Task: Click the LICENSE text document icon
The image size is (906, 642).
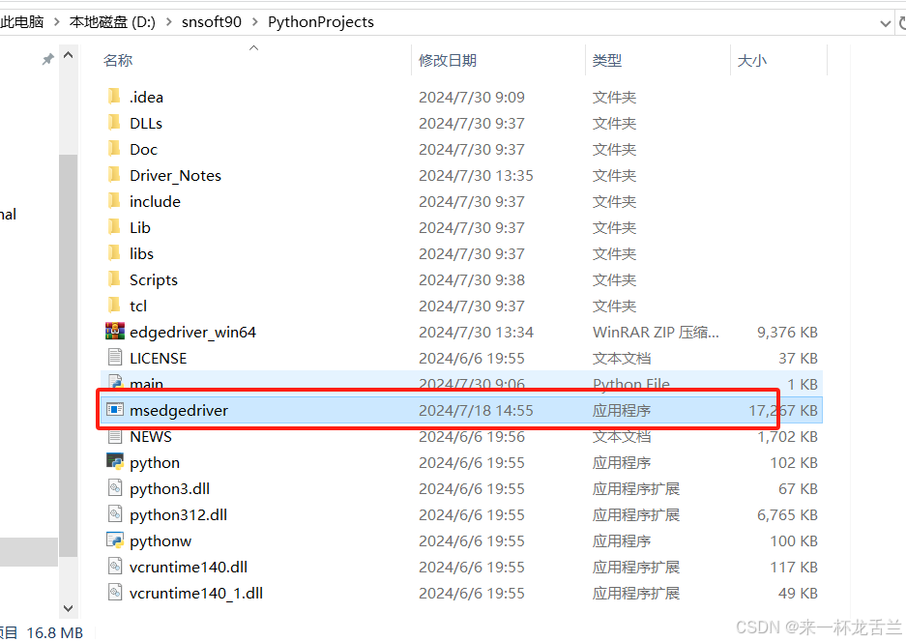Action: (115, 358)
